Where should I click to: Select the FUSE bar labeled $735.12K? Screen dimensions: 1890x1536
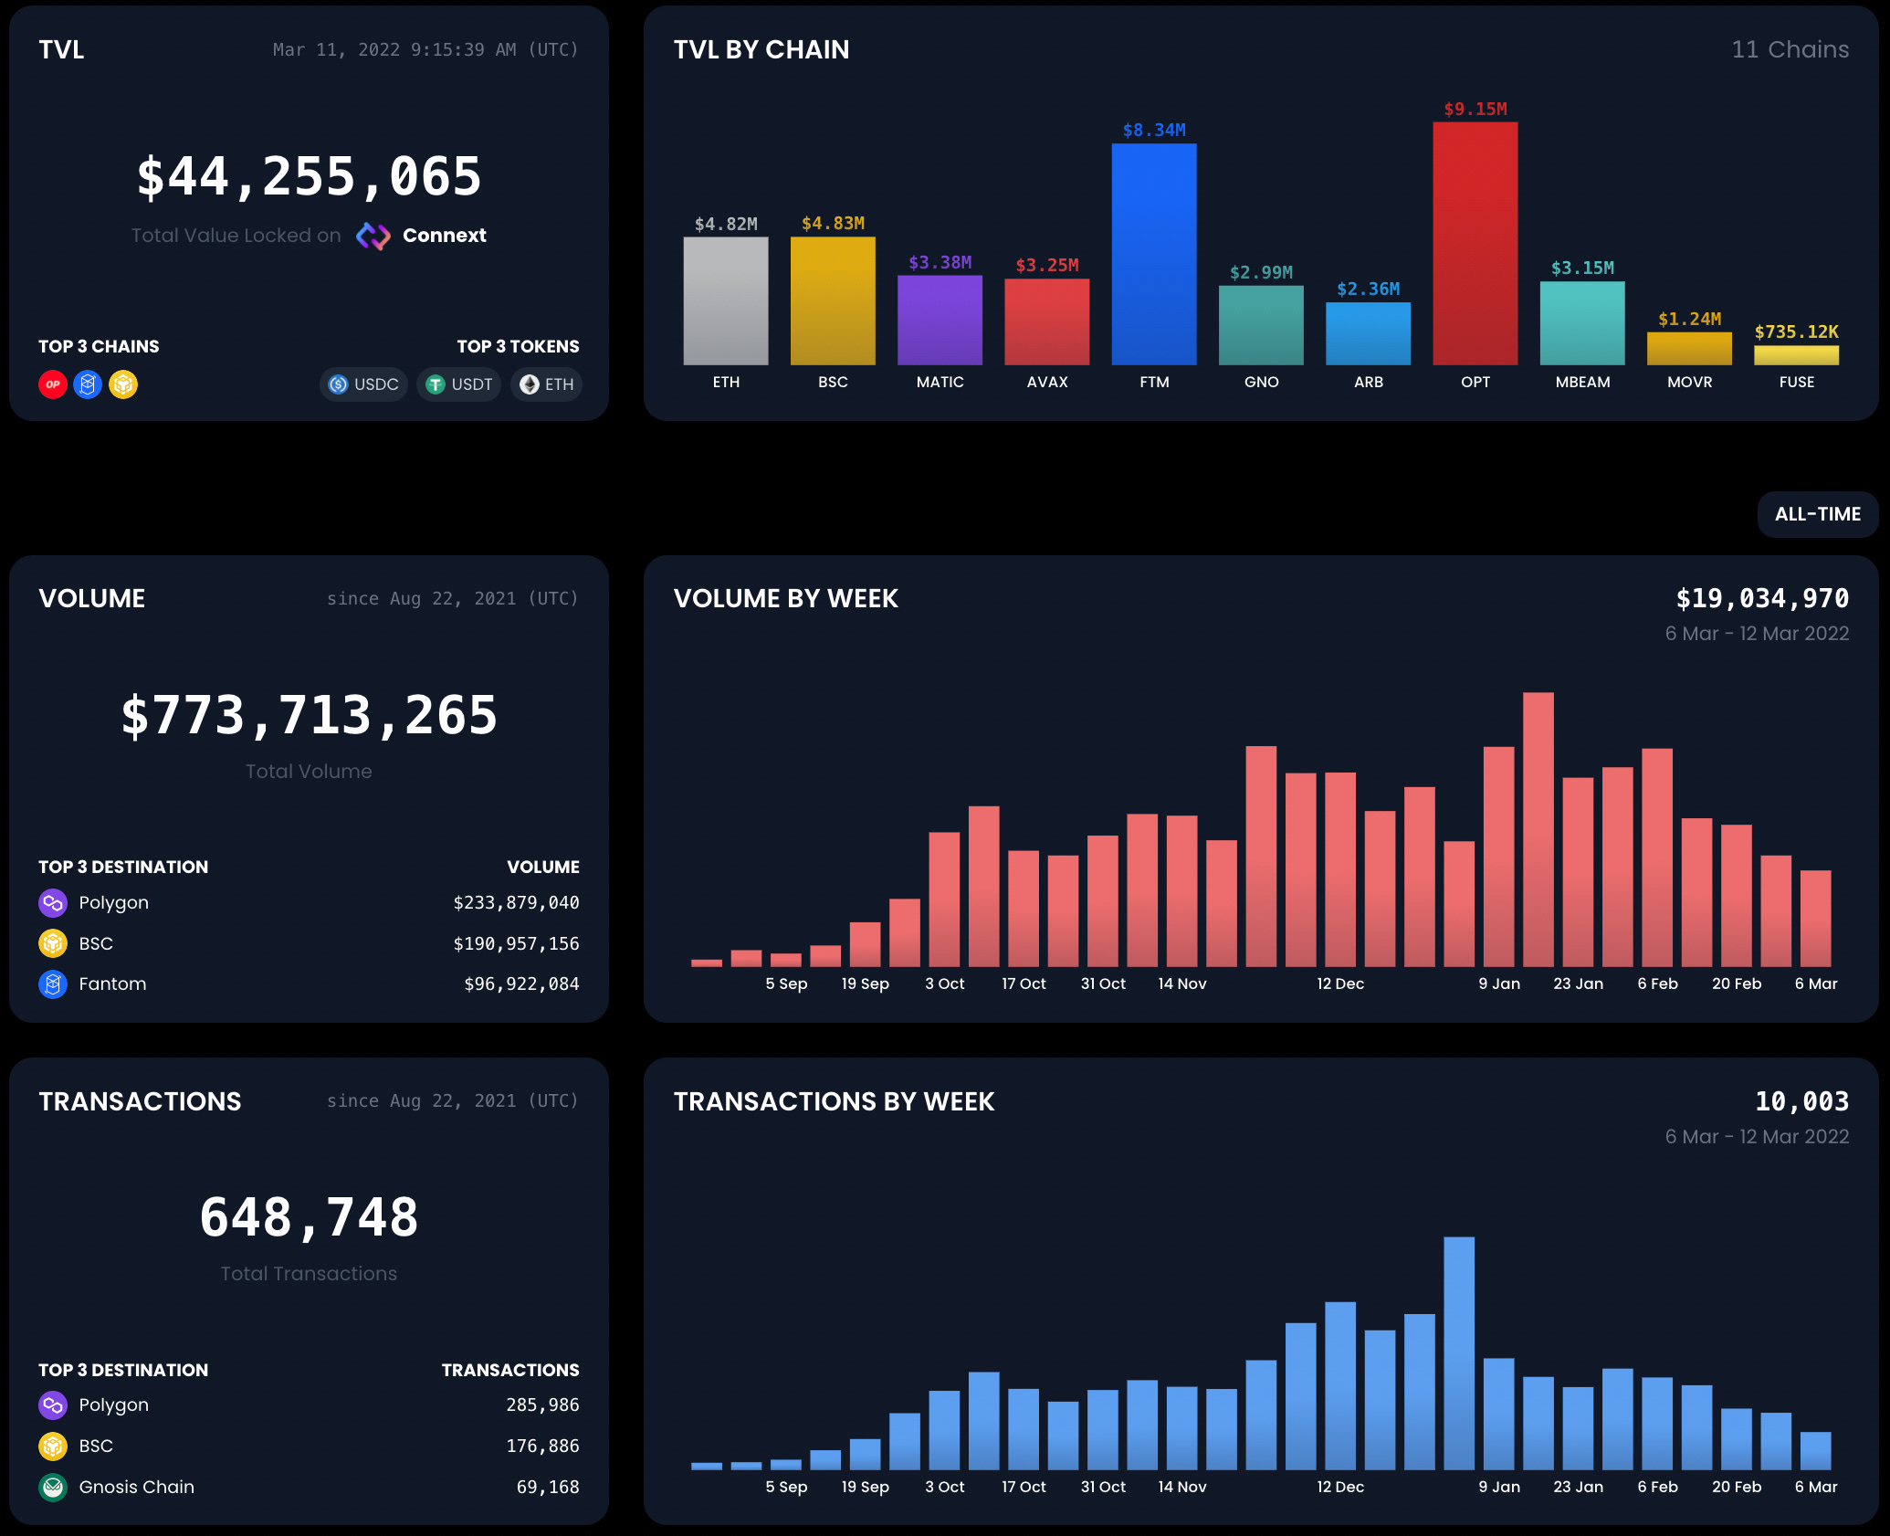click(1795, 356)
